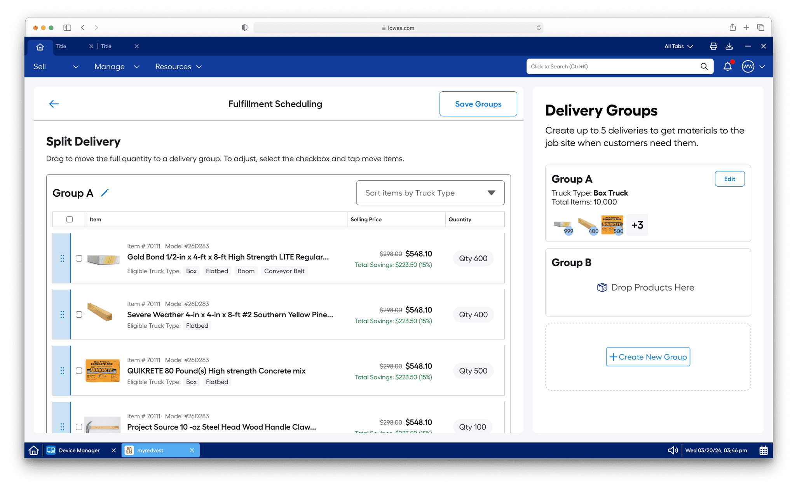Viewport: 797px width, 491px height.
Task: Open the notifications bell
Action: [727, 66]
